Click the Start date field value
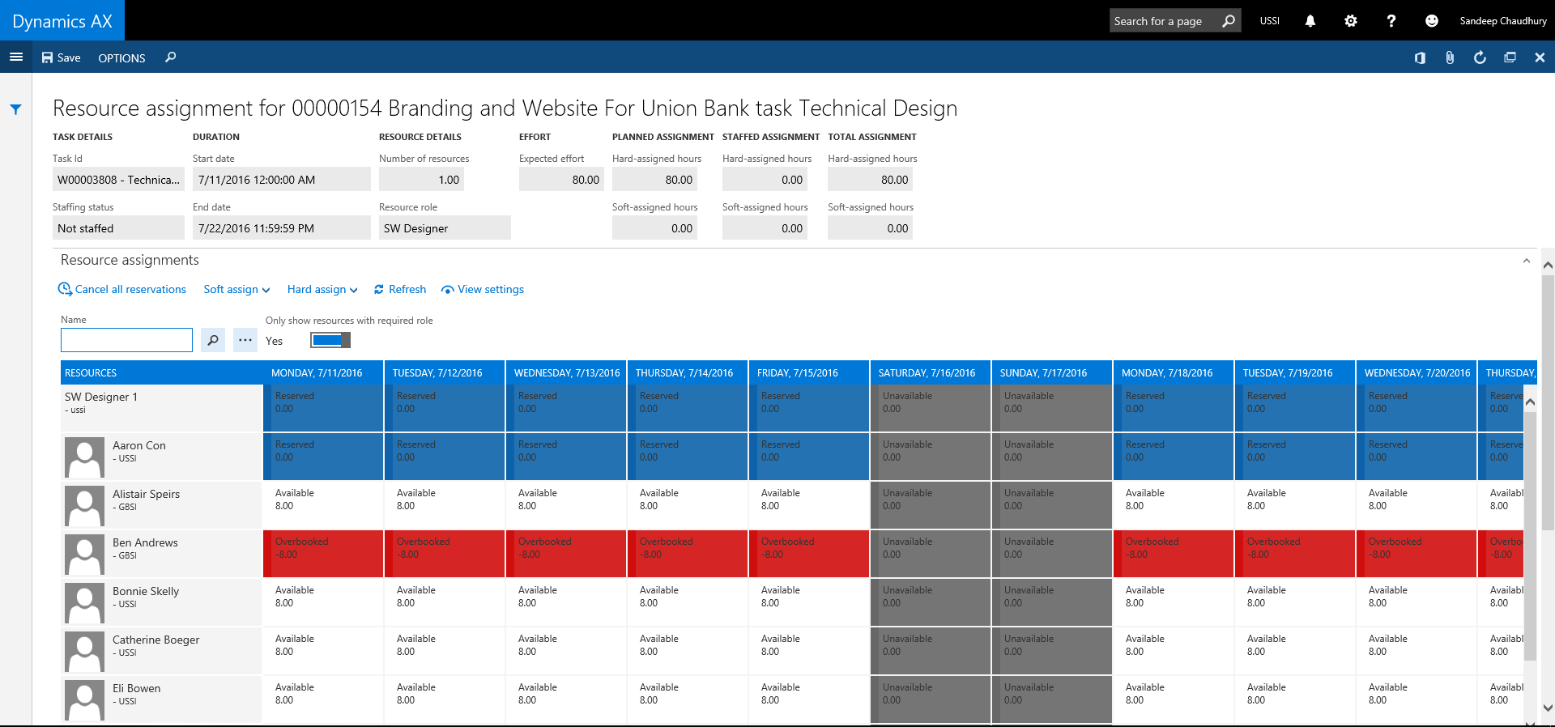Viewport: 1555px width, 727px height. tap(282, 179)
